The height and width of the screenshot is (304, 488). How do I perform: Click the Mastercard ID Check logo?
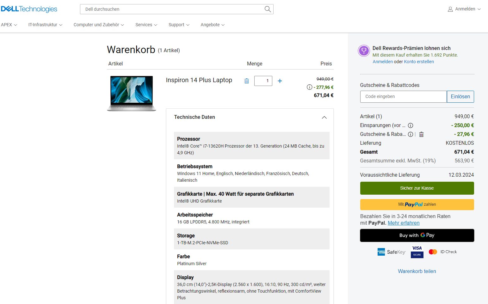click(x=442, y=252)
